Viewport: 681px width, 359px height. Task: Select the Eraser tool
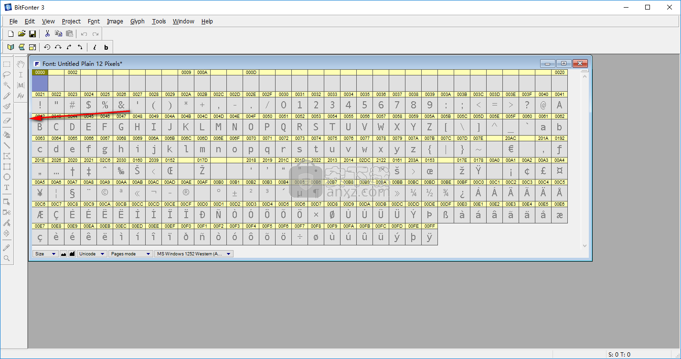[x=7, y=120]
